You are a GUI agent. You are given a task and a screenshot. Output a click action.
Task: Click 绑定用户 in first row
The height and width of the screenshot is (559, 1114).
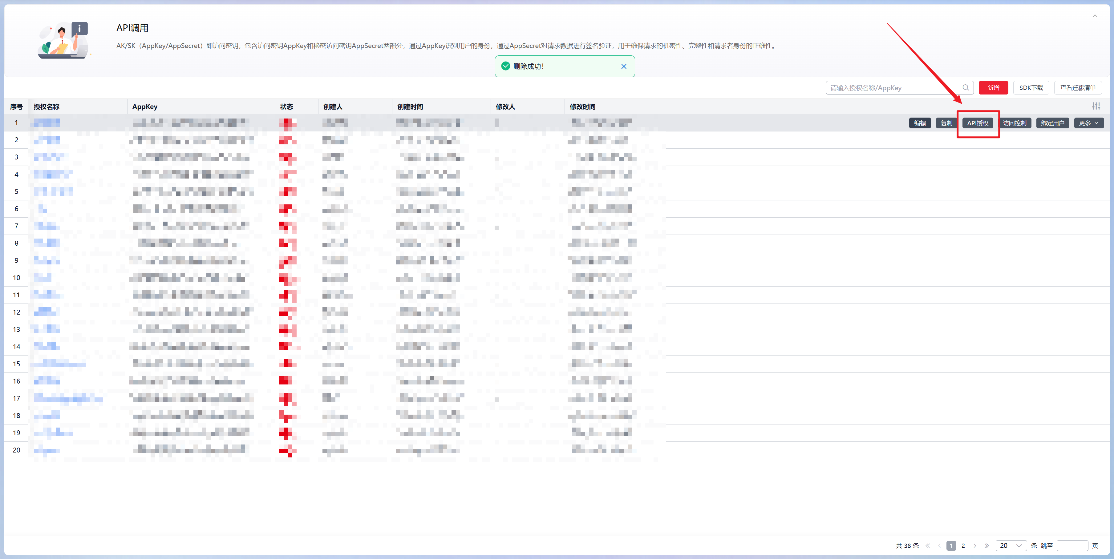1052,123
